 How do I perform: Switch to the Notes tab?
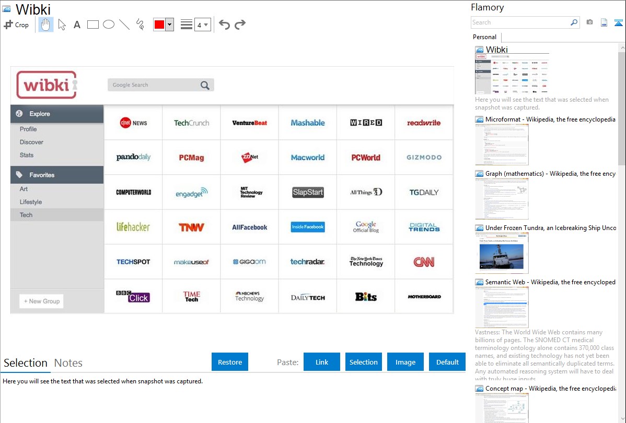68,363
